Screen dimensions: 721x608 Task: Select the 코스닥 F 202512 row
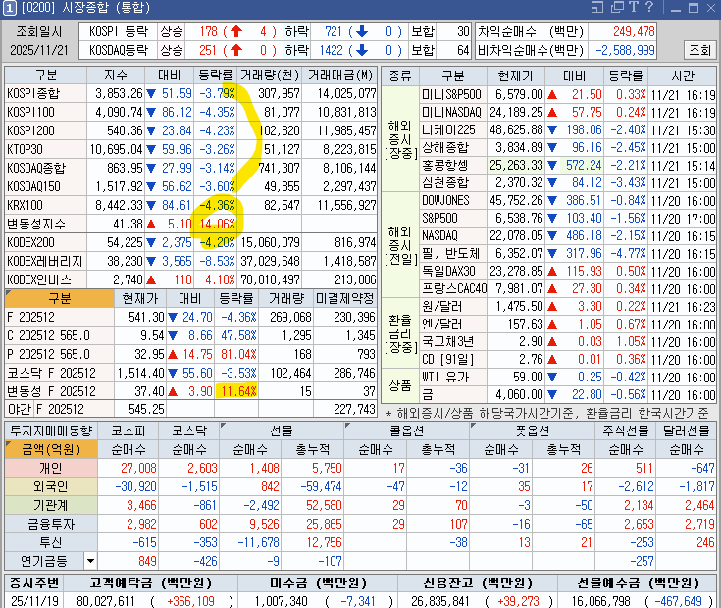(x=190, y=373)
